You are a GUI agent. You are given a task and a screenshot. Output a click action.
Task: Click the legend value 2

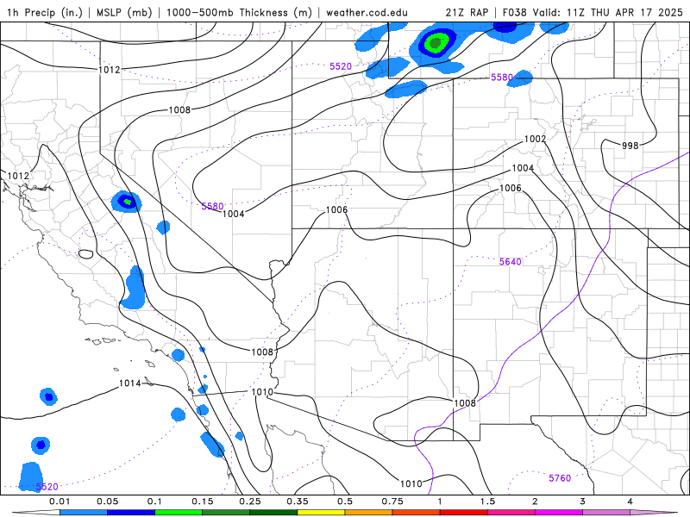pyautogui.click(x=535, y=501)
